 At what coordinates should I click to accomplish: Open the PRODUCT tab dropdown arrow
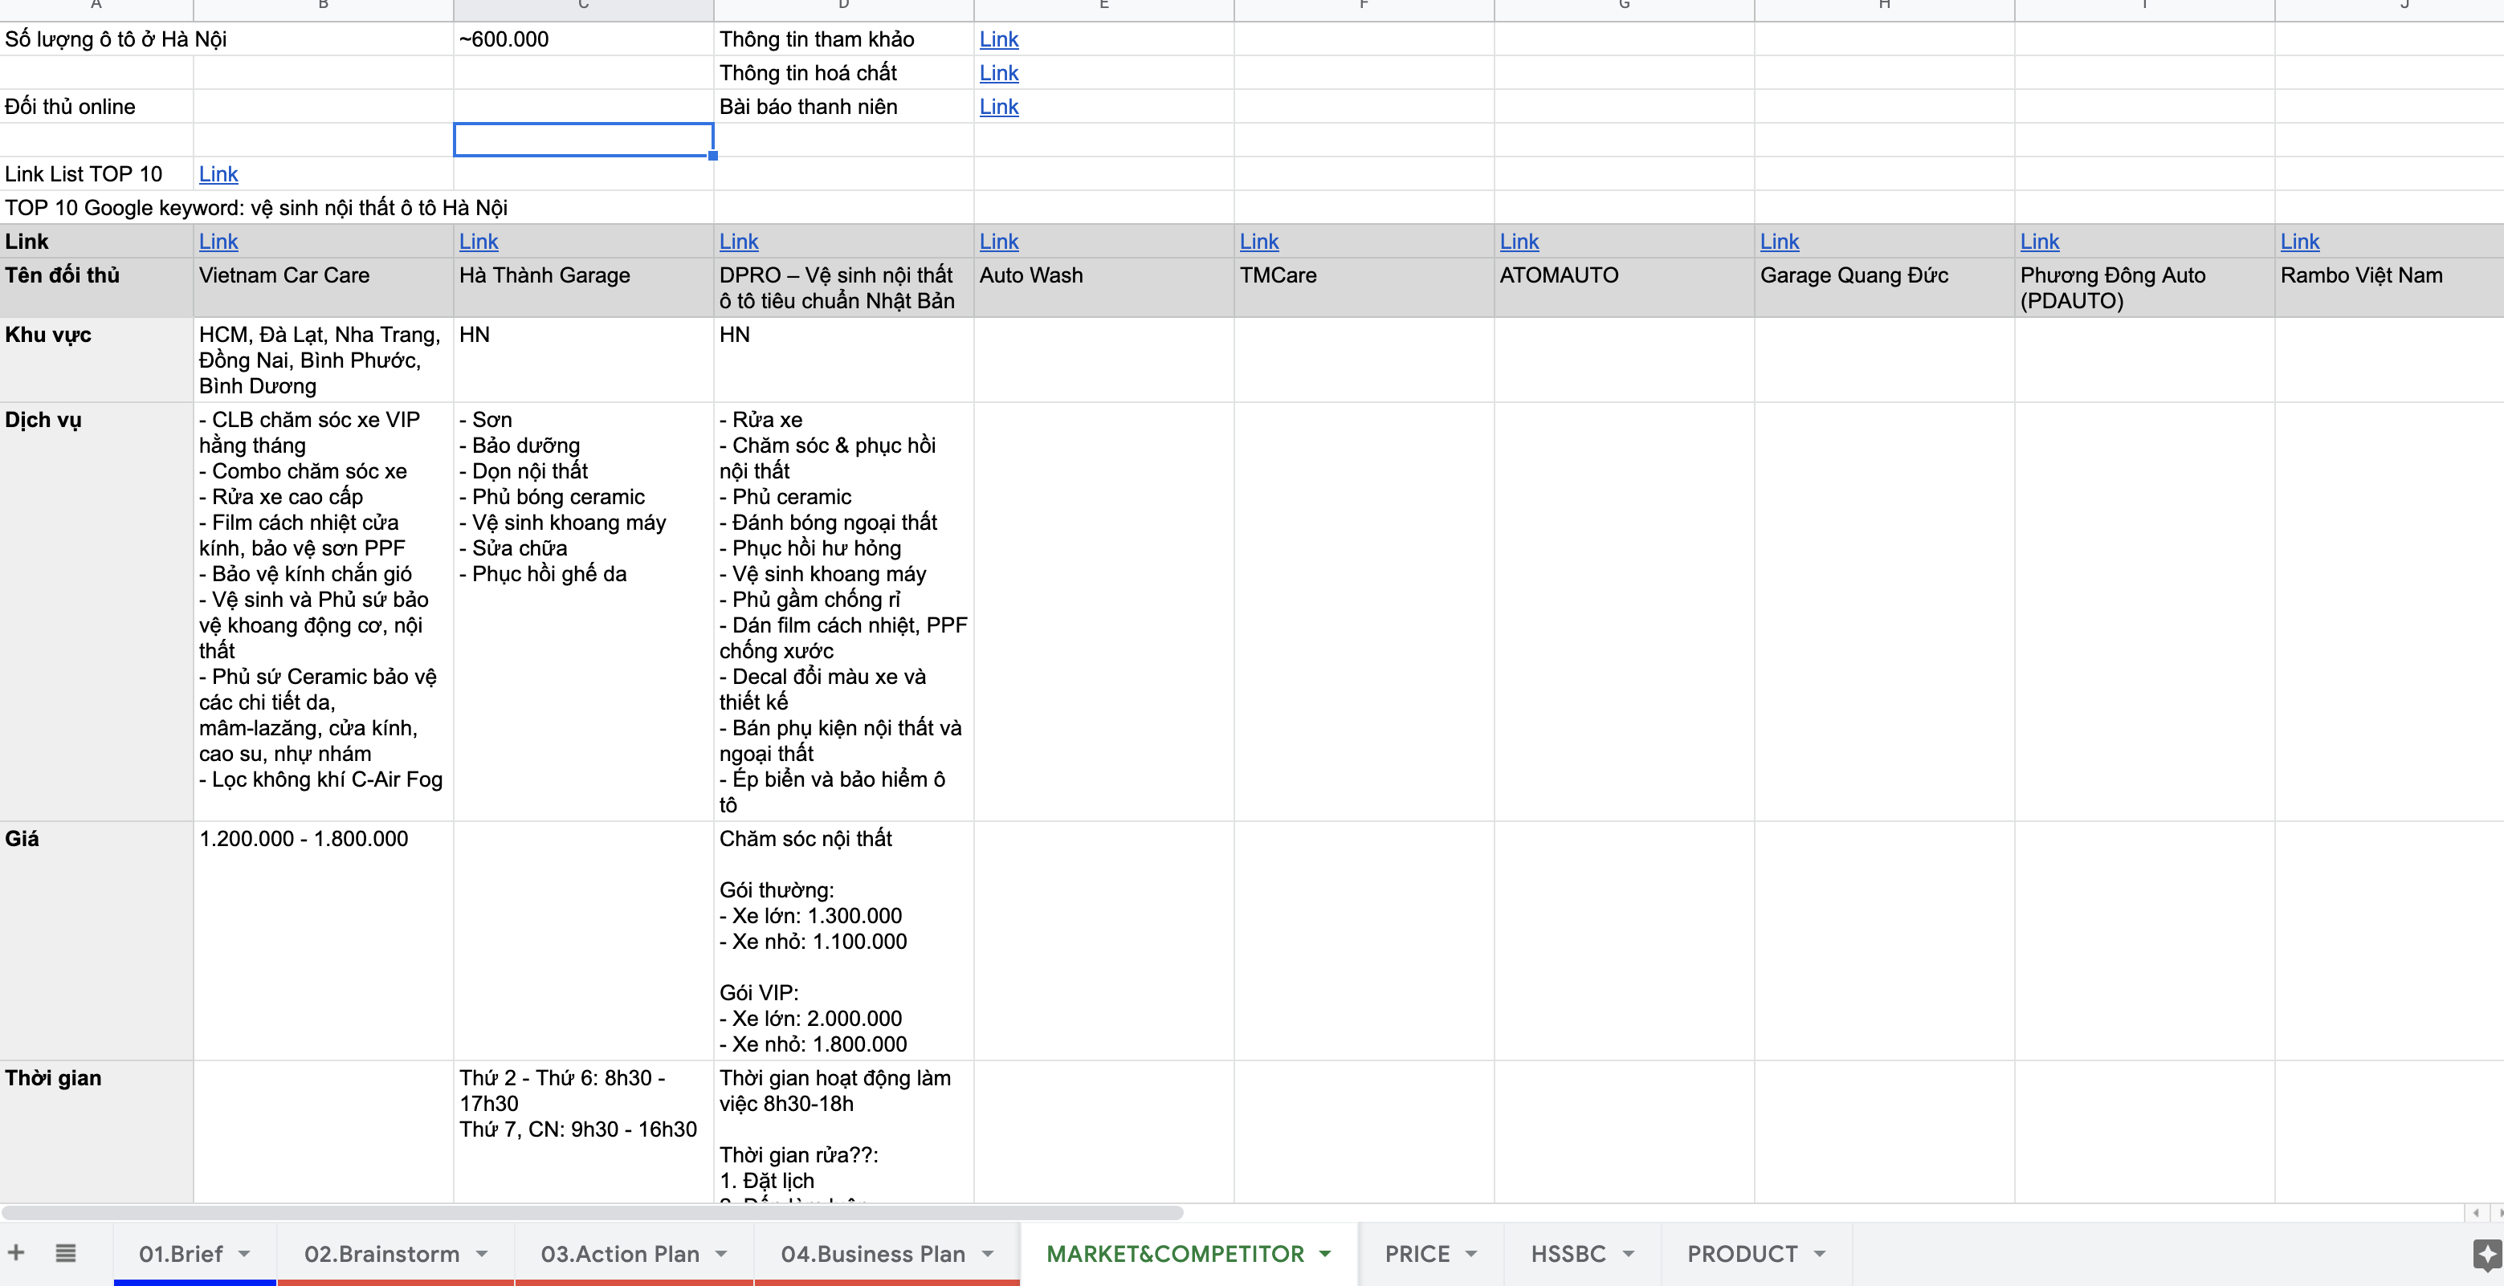[x=1820, y=1254]
